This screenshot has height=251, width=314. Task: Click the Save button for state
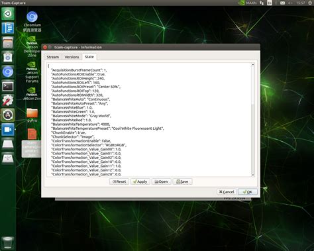(x=182, y=181)
